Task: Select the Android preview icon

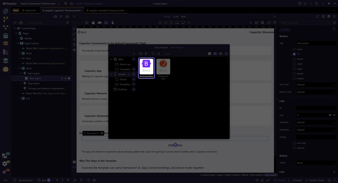Action: (x=100, y=22)
